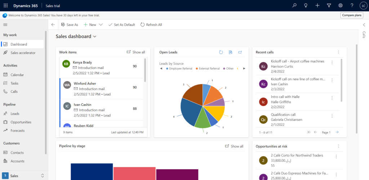Go to previous page of recent calls
Viewport: 369px width, 180px height.
[x=316, y=132]
